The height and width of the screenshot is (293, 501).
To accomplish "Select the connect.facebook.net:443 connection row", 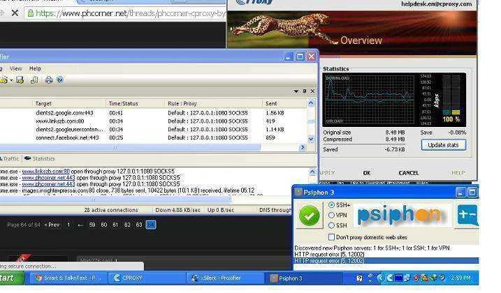I will pyautogui.click(x=153, y=137).
